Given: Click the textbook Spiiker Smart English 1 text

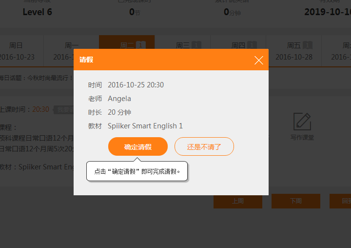Looking at the screenshot, I should point(145,126).
